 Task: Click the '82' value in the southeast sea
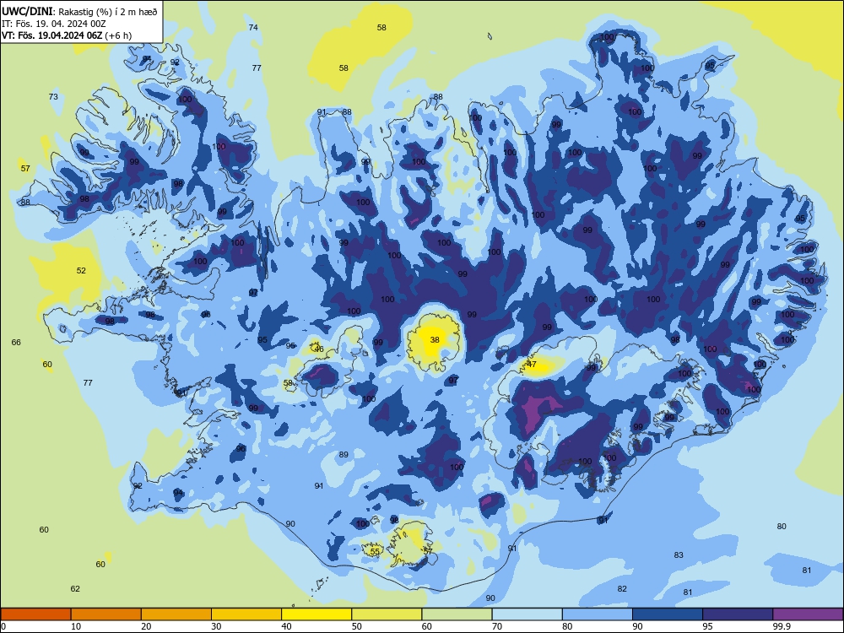[622, 589]
